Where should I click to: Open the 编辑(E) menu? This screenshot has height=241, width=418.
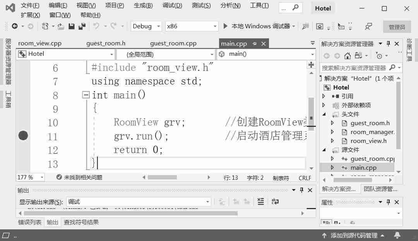click(58, 5)
